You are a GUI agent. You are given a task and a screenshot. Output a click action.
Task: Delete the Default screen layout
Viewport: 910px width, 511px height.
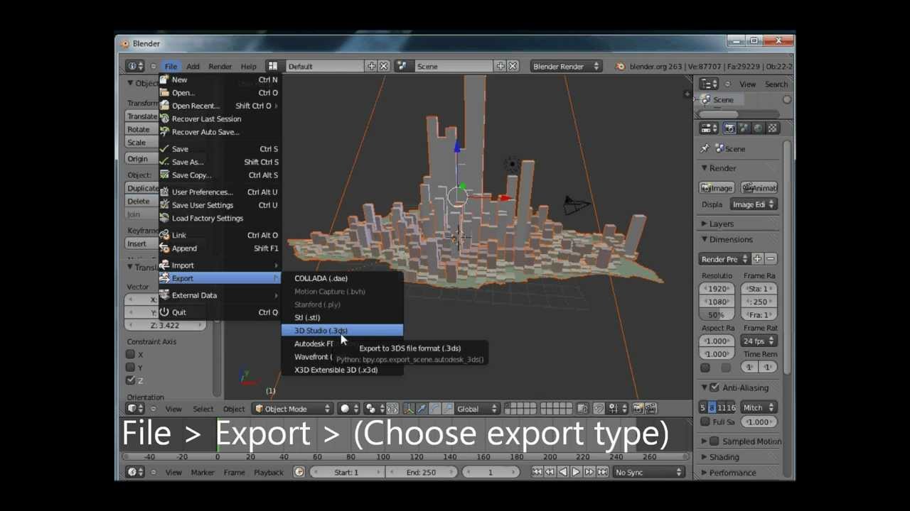tap(384, 66)
